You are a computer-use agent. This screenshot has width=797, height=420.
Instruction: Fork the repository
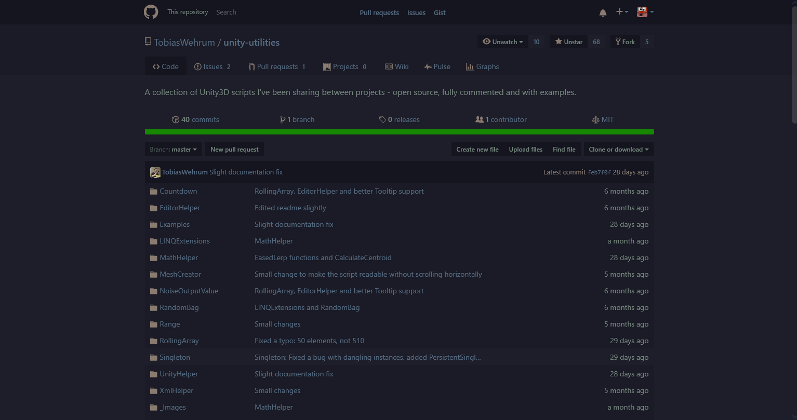click(625, 42)
